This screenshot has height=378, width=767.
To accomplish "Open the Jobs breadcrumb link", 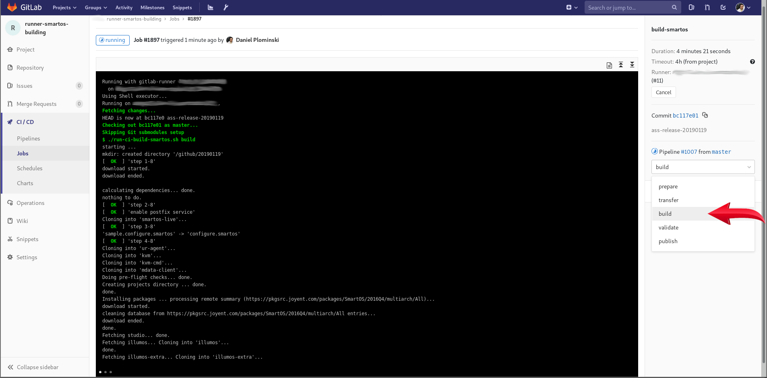I will click(x=174, y=19).
